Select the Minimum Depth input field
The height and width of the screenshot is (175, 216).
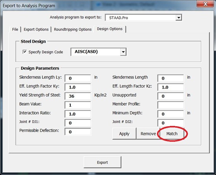pos(170,114)
